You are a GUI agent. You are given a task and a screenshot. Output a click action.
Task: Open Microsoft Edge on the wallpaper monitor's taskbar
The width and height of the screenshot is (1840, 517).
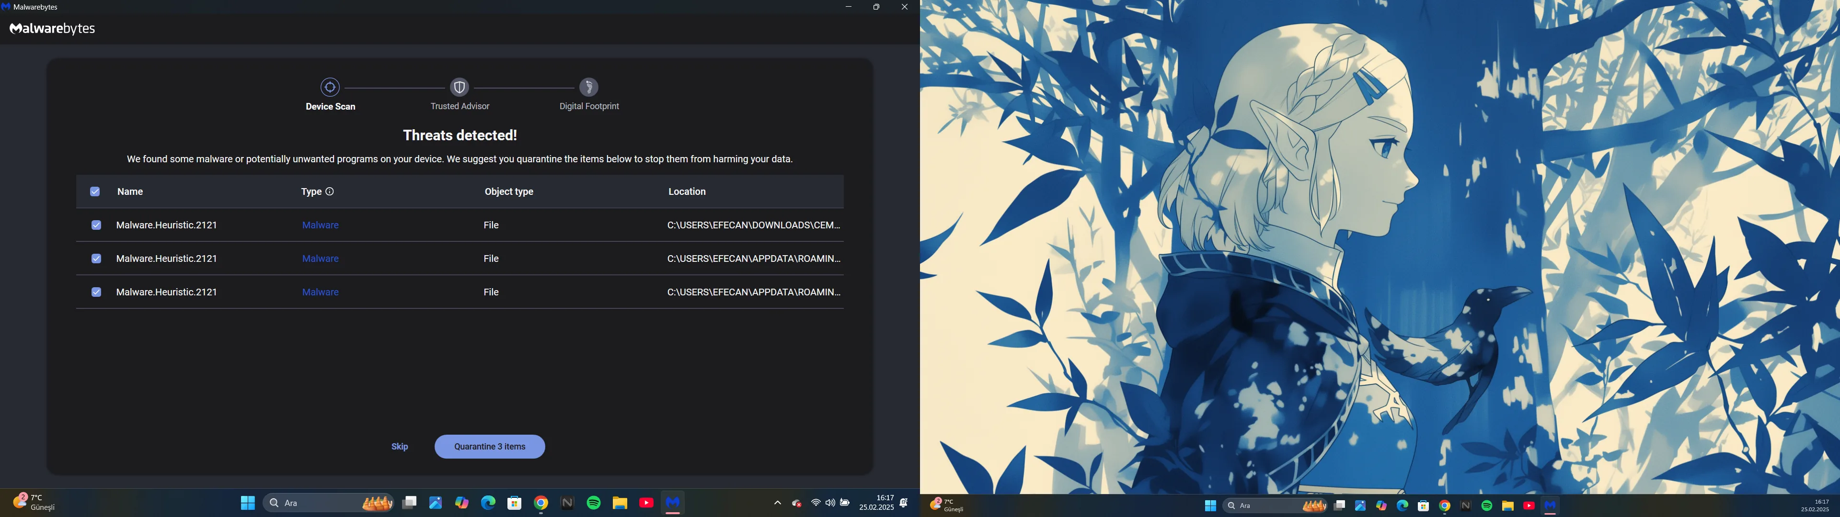[x=1403, y=506]
